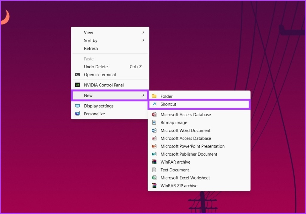
Task: Click the Terminal icon beside Open in Terminal
Action: 77,75
